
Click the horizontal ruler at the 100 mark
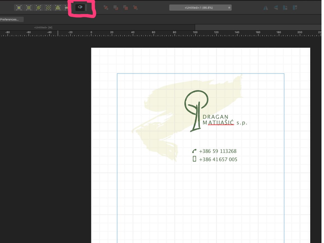coord(195,33)
